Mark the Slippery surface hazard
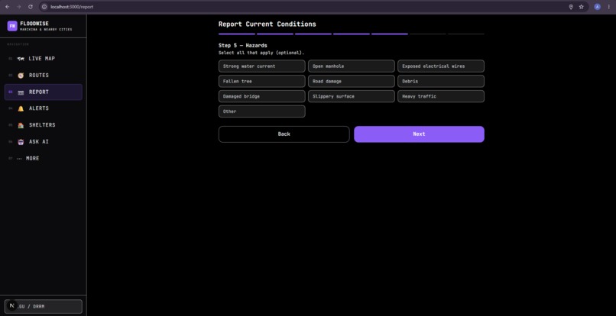 point(352,96)
